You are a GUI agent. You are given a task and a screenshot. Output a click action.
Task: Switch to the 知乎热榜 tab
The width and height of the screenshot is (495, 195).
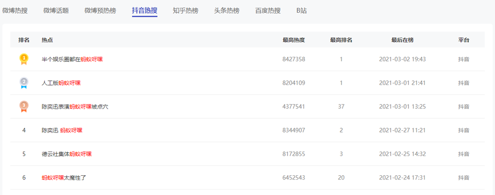pos(186,10)
